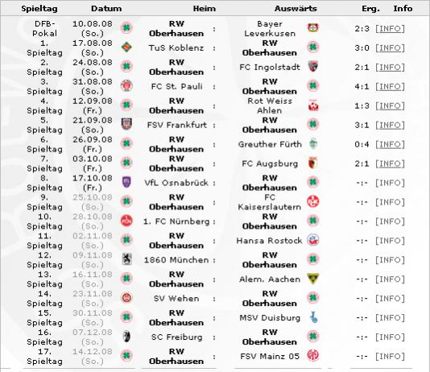Click the 1860 München lion crest
The image size is (430, 372).
click(x=126, y=259)
